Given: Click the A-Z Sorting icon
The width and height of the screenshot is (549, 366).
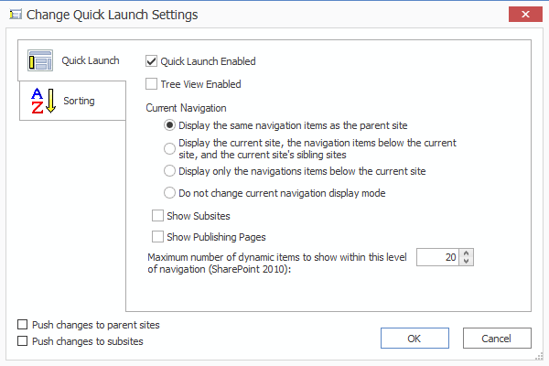Looking at the screenshot, I should [43, 101].
